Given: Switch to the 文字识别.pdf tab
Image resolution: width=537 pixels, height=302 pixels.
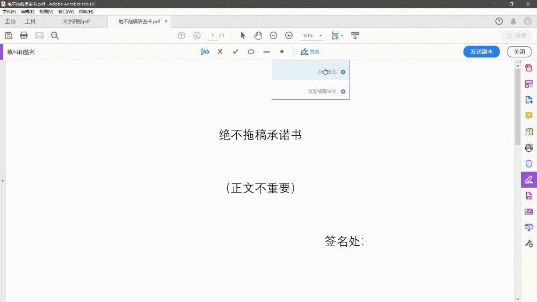Looking at the screenshot, I should pos(76,21).
